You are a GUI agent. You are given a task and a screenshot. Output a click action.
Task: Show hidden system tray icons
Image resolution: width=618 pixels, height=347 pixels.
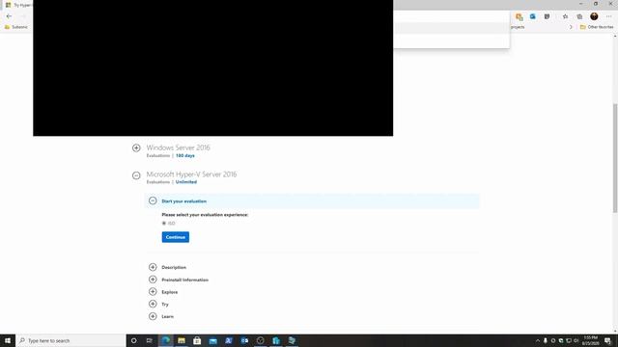tap(537, 340)
